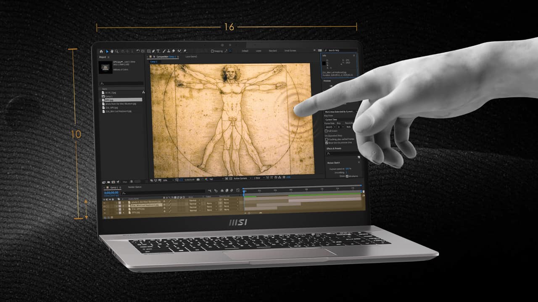
Task: Select the Clone Stamp tool
Action: (169, 51)
